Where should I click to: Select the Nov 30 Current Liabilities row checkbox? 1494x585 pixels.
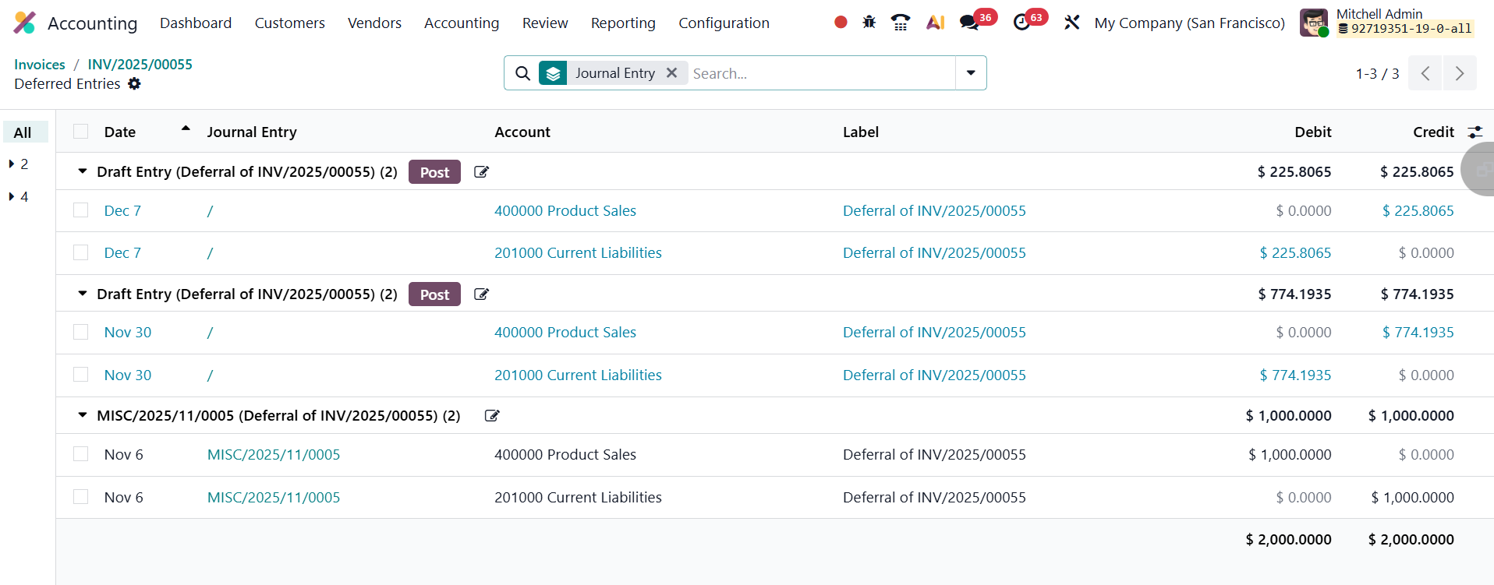[80, 375]
